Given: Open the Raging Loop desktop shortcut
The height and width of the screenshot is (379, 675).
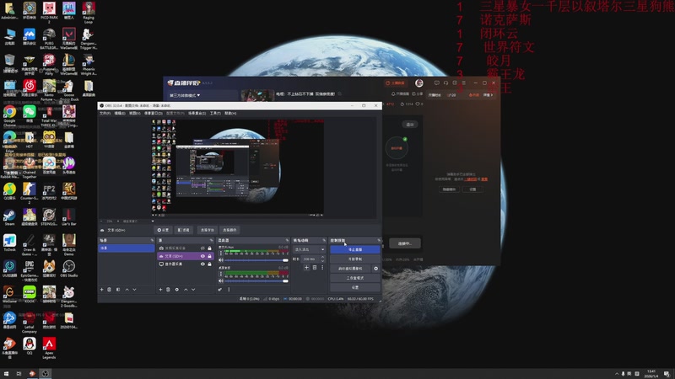Looking at the screenshot, I should 89,12.
